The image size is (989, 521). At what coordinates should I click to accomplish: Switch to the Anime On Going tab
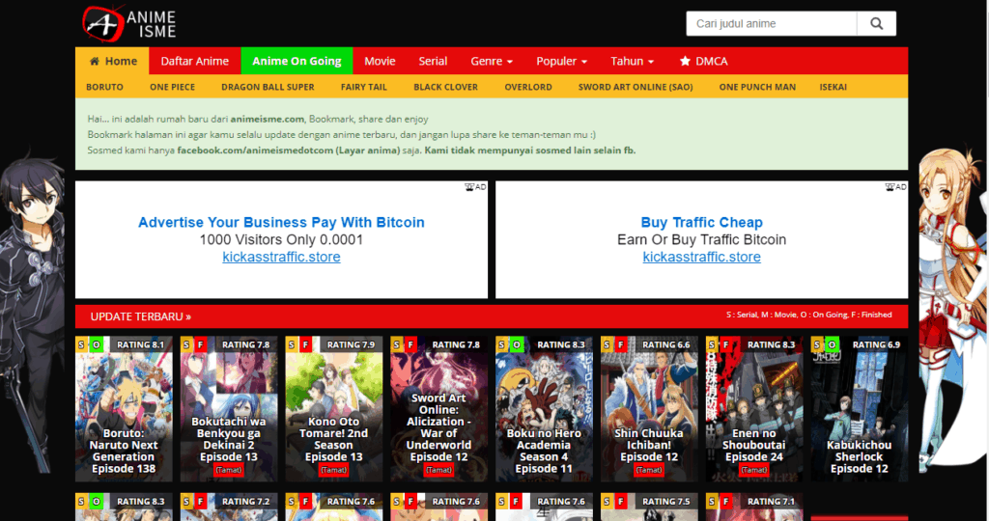(x=297, y=61)
